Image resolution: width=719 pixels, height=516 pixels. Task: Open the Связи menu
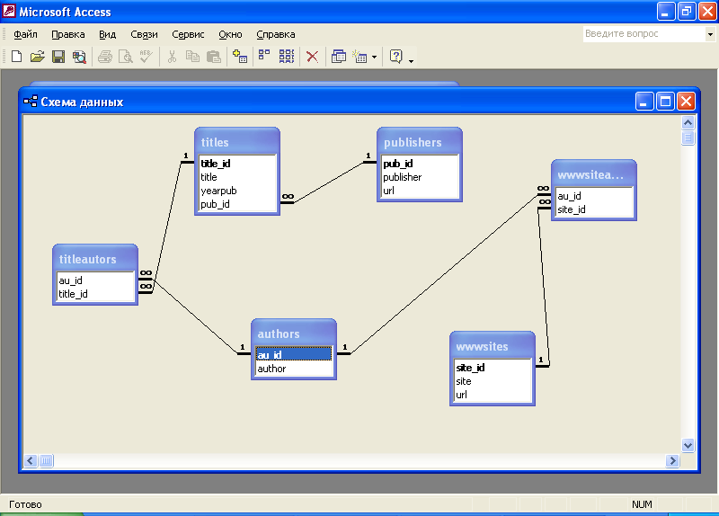(144, 34)
